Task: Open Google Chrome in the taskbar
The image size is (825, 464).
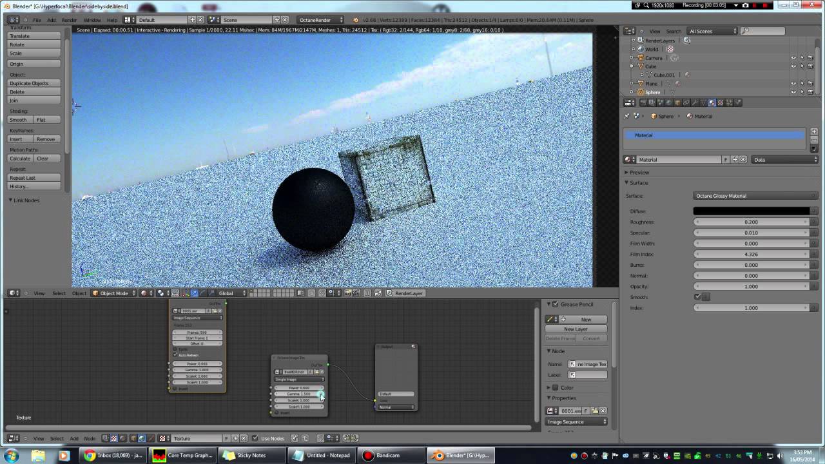Action: (x=113, y=455)
